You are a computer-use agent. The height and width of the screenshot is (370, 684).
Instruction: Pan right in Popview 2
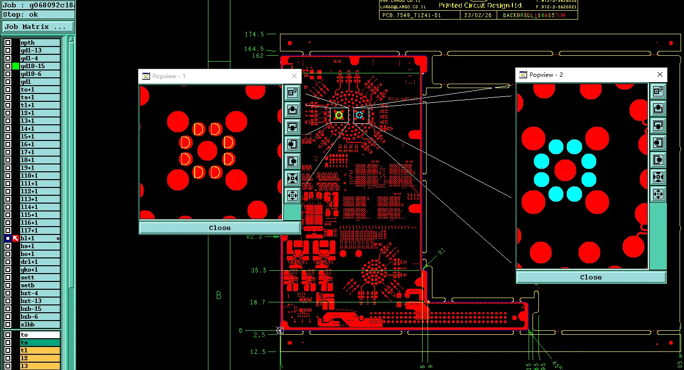[658, 160]
